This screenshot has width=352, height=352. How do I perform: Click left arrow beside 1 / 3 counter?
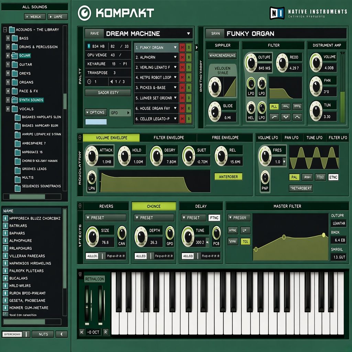tap(112, 82)
